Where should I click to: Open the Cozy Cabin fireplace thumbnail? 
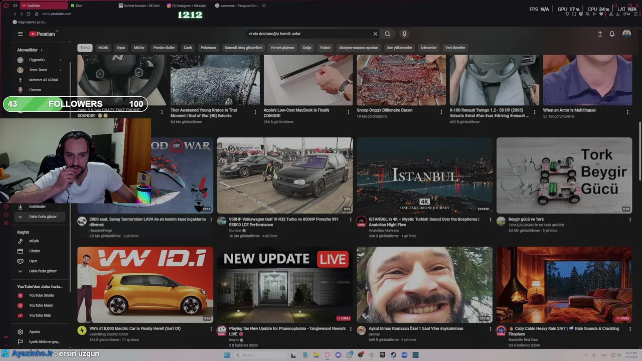coord(564,285)
